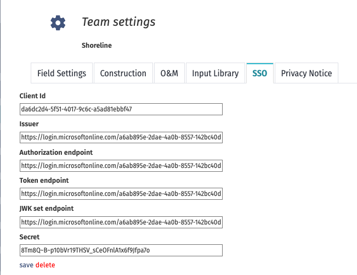Click the Authorization endpoint label
Image resolution: width=357 pixels, height=275 pixels.
[x=56, y=152]
